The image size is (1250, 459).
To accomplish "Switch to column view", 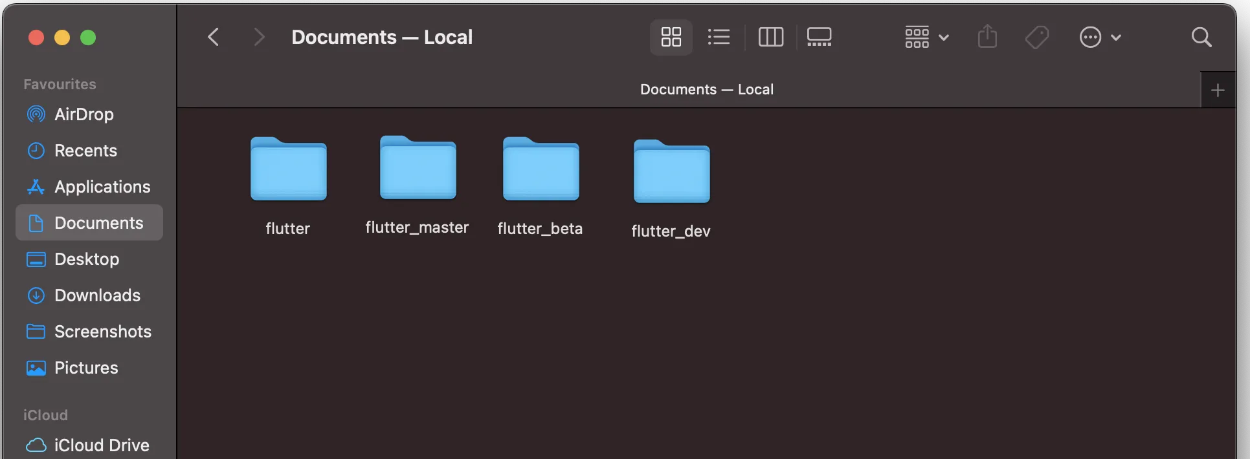I will pyautogui.click(x=770, y=37).
